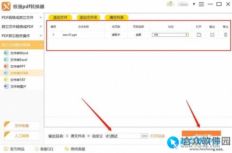Click 添加文件夹 button
The image size is (232, 153).
[x=88, y=17]
